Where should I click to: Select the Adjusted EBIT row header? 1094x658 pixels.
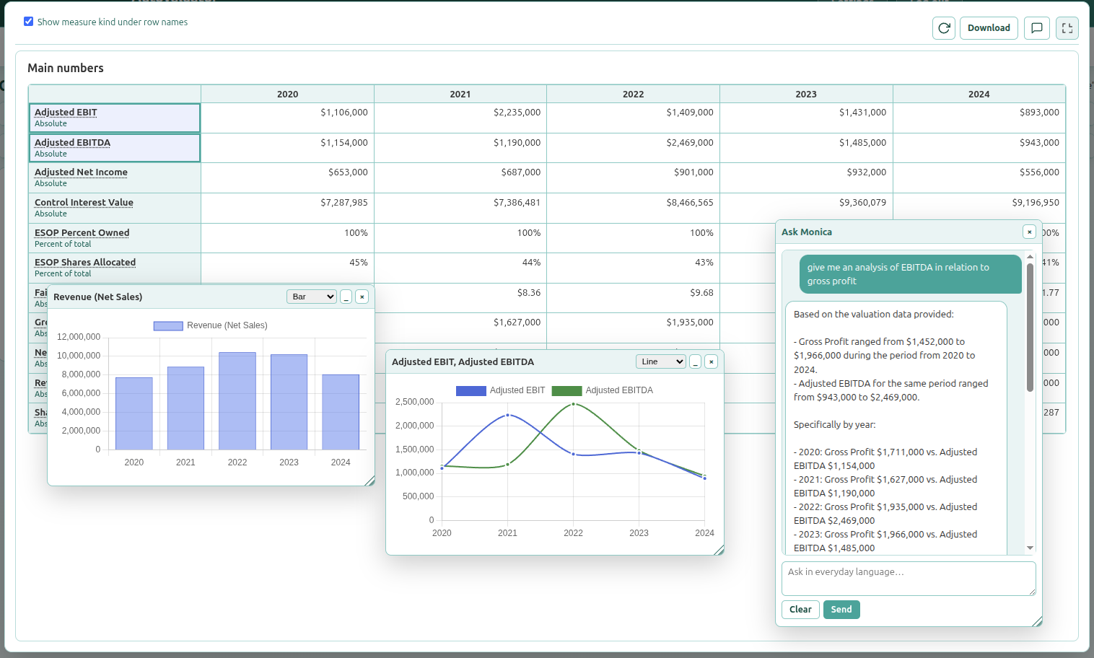click(x=115, y=118)
